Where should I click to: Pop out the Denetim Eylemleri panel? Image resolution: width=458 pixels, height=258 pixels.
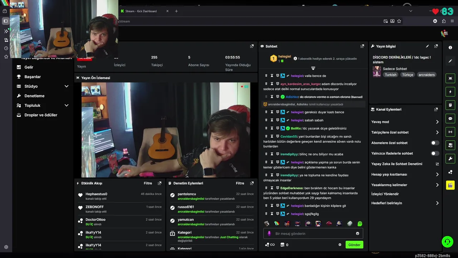click(x=252, y=183)
